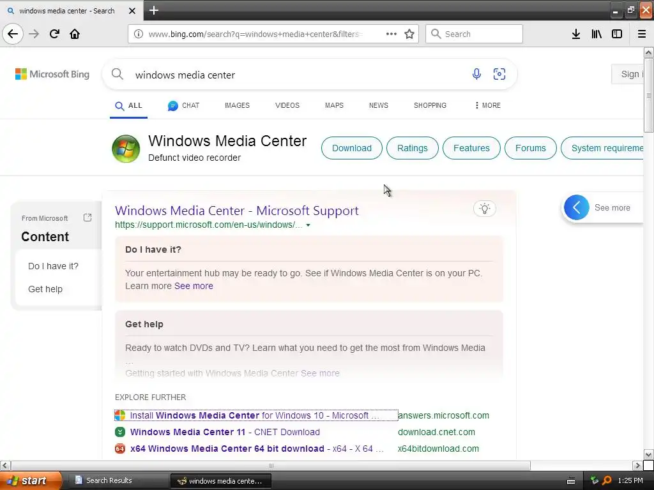Screen dimensions: 654x490
Task: Click the download.cnet.com domain text
Action: 436,432
